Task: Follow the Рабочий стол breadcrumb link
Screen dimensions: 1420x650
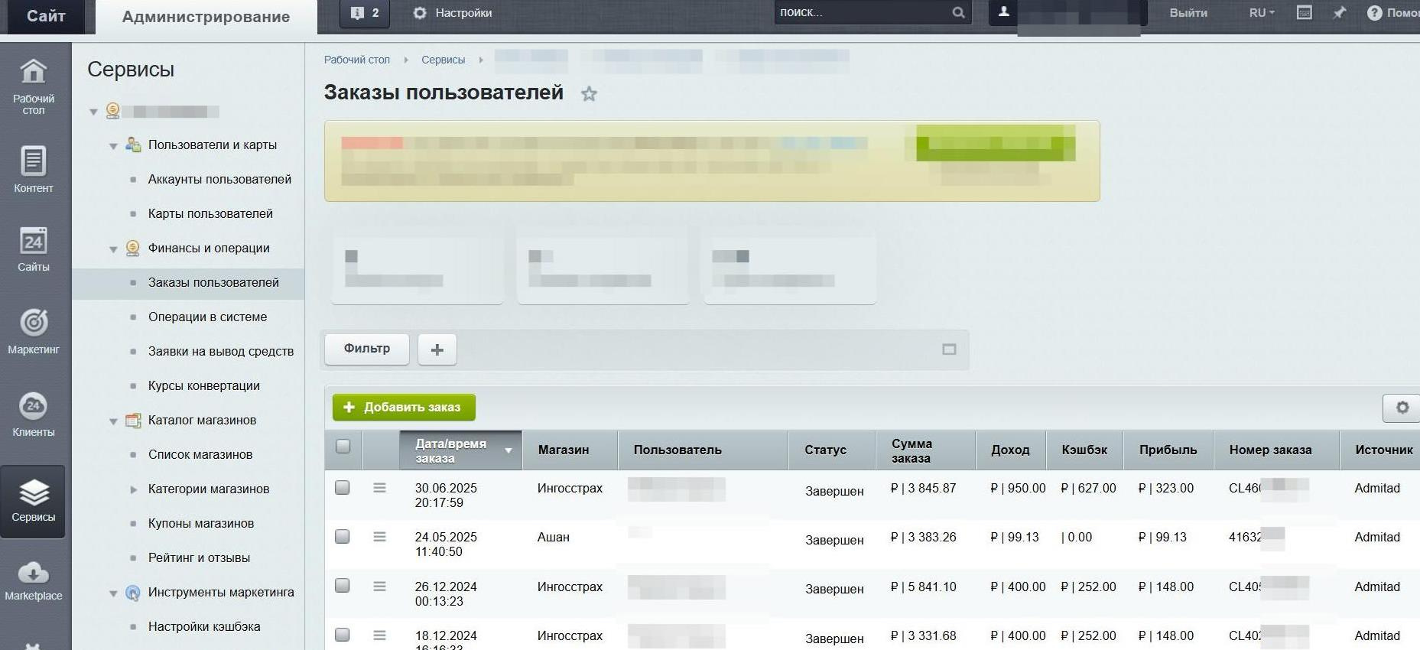Action: (357, 60)
